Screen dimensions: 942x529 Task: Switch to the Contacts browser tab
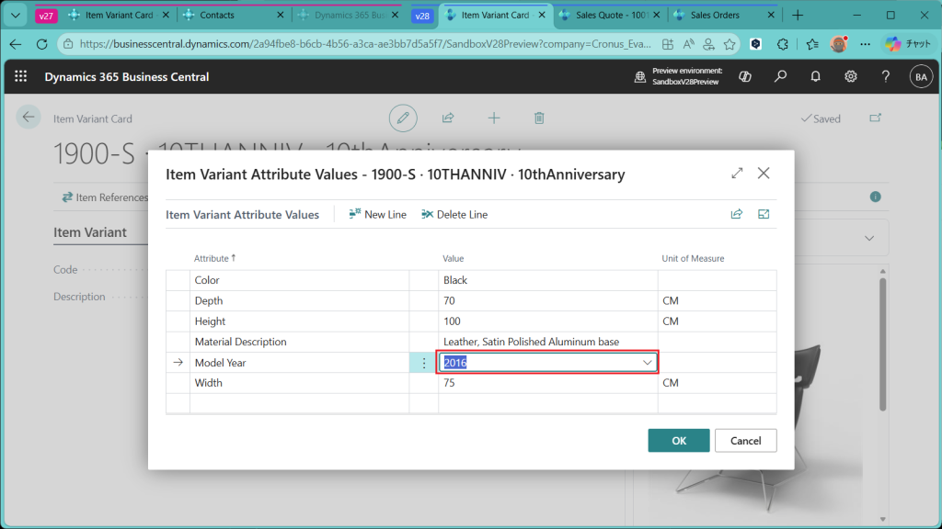pos(217,16)
